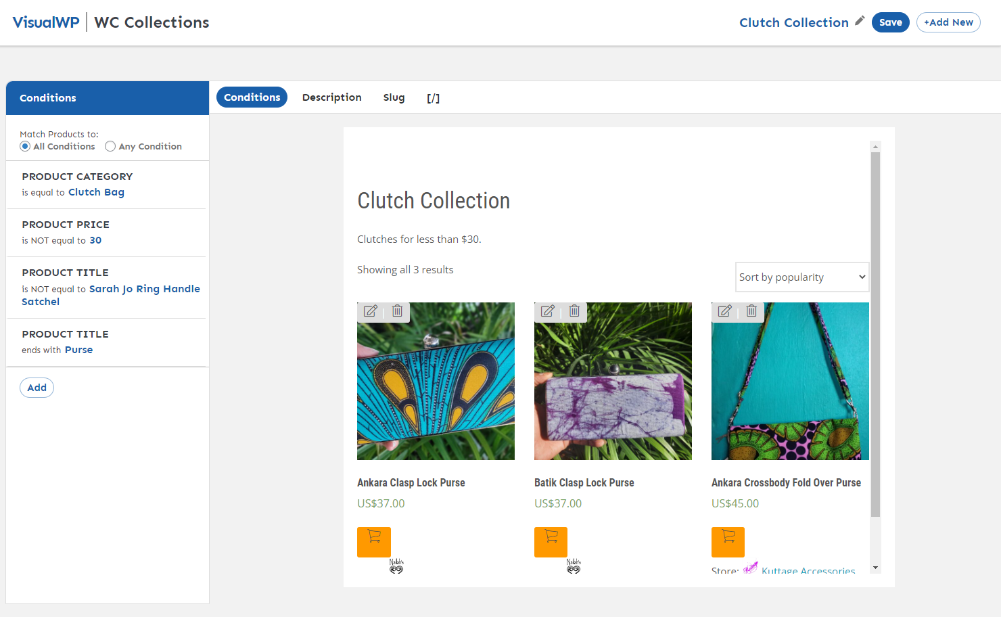Remove the Ankara Crossbody Fold Over Purse
The width and height of the screenshot is (1001, 617).
pos(751,311)
